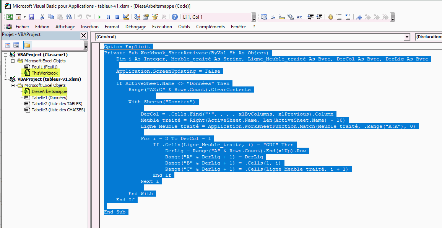Select Tabelle2 (Liste des TABLES) module
This screenshot has width=442, height=228.
point(57,104)
